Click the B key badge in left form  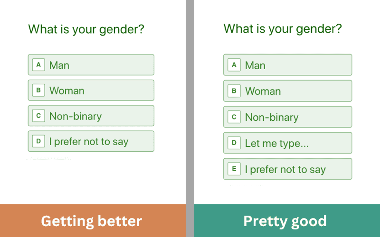(x=38, y=90)
